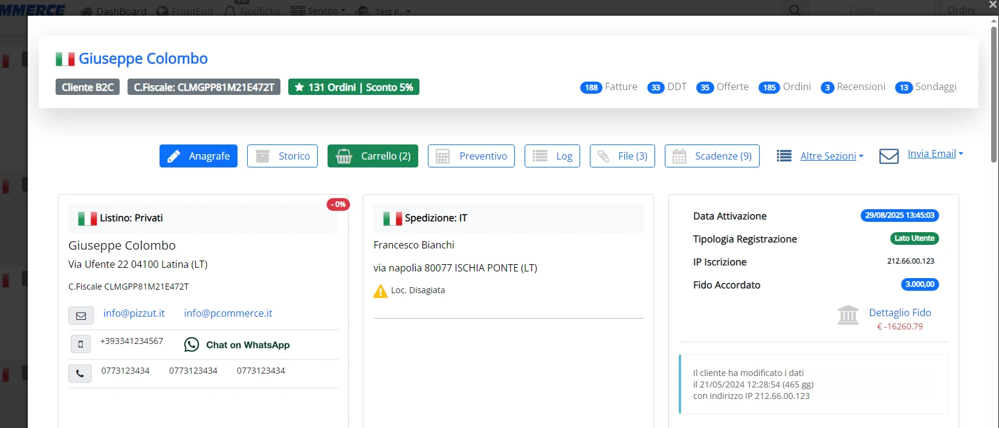Open the 3 Recensioni counter
Screen dimensions: 999x428
click(853, 87)
